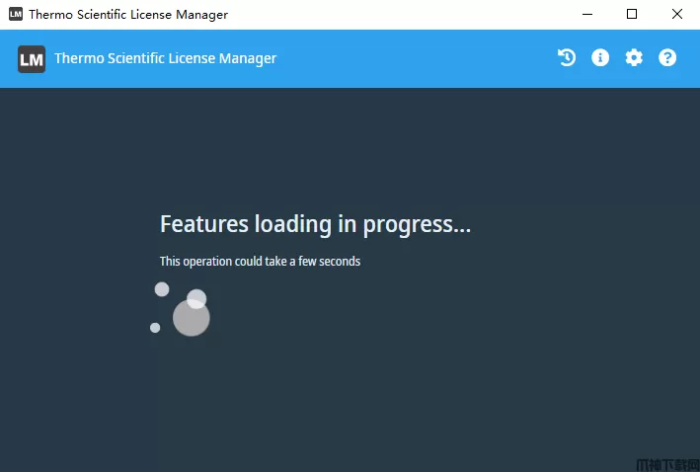The height and width of the screenshot is (472, 700).
Task: Click the largest gray loading spinner bubble
Action: [192, 318]
